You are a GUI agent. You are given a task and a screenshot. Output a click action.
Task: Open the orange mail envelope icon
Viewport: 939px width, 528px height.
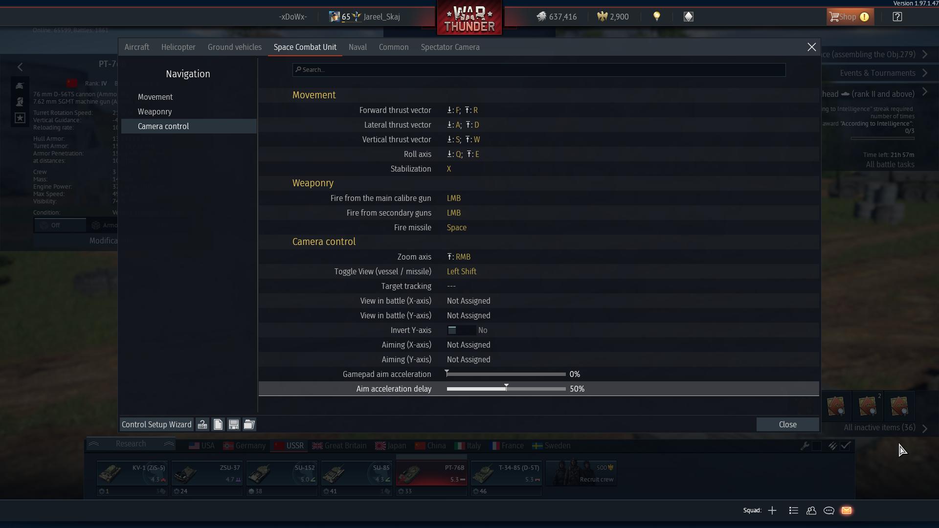pos(847,510)
